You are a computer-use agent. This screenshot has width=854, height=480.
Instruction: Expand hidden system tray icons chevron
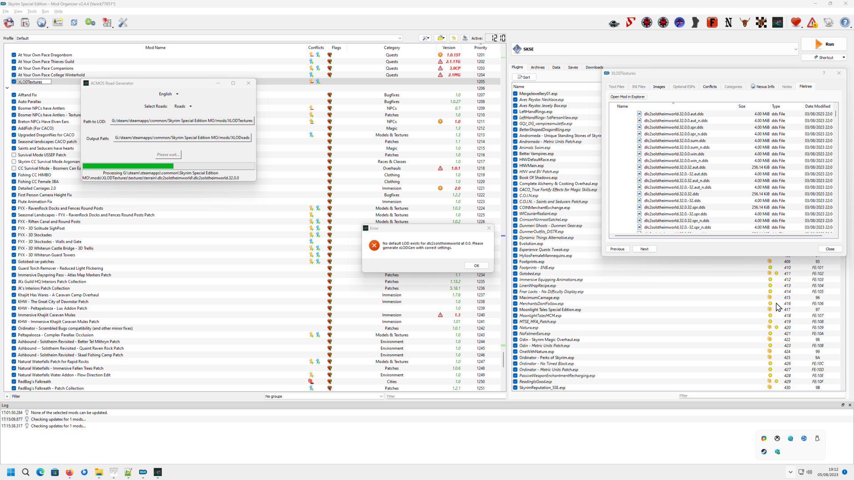[790, 472]
